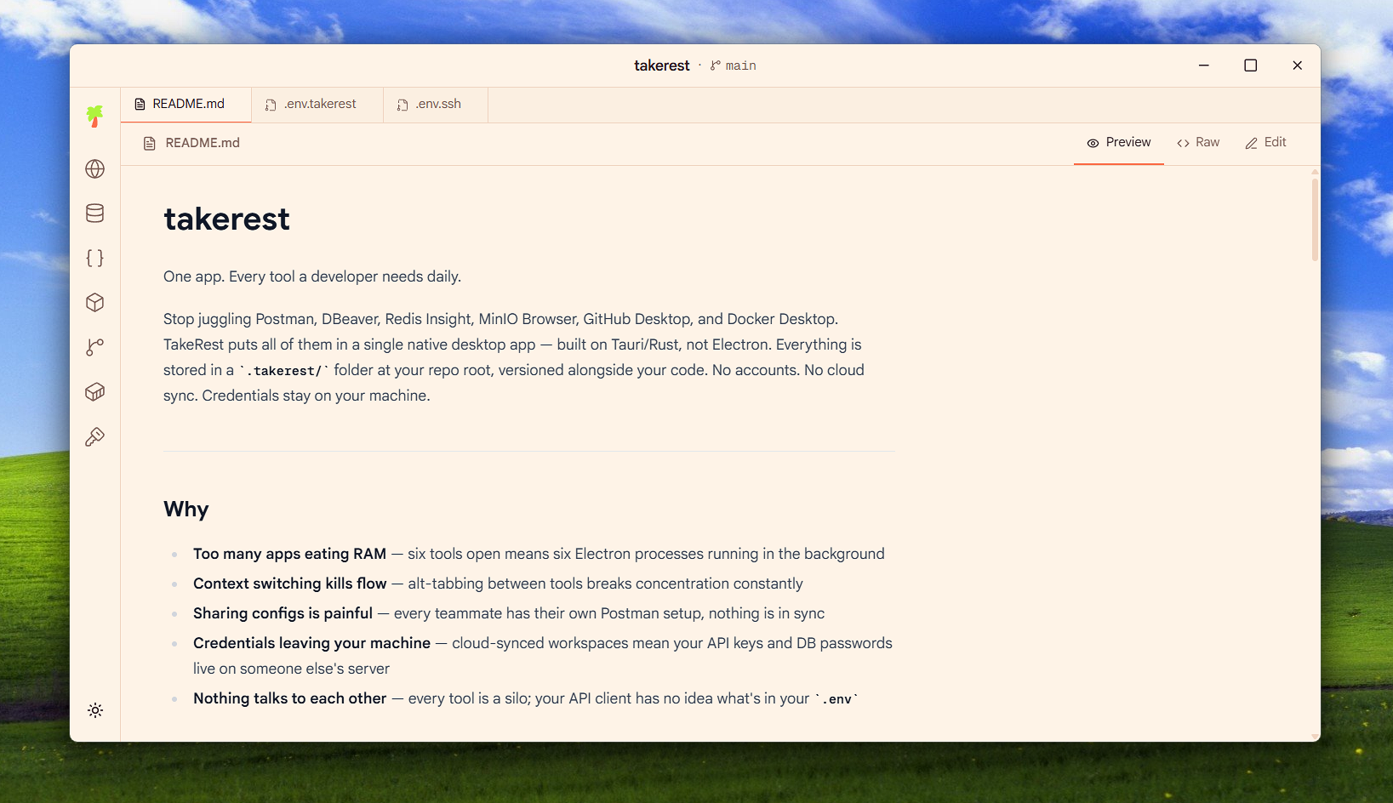Click 'One app. Every tool' tagline
This screenshot has width=1393, height=803.
click(312, 276)
